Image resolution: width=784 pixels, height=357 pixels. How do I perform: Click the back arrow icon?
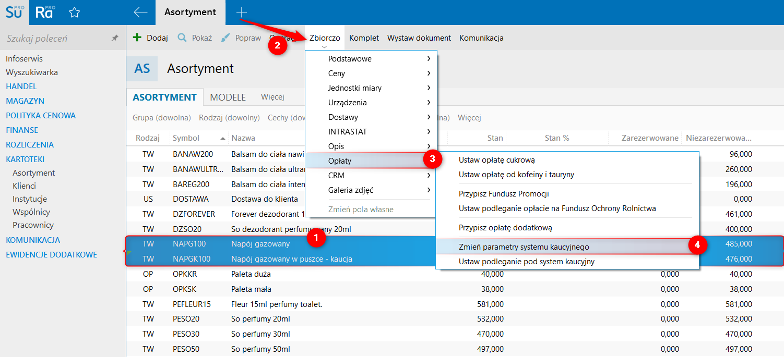(140, 13)
